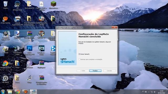
Task: Switch to the Hamachi installer taskbar button
Action: click(x=33, y=92)
